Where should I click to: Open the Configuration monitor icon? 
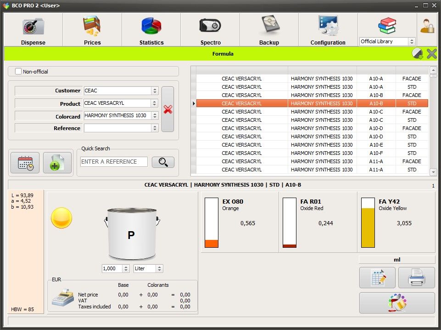pyautogui.click(x=328, y=26)
